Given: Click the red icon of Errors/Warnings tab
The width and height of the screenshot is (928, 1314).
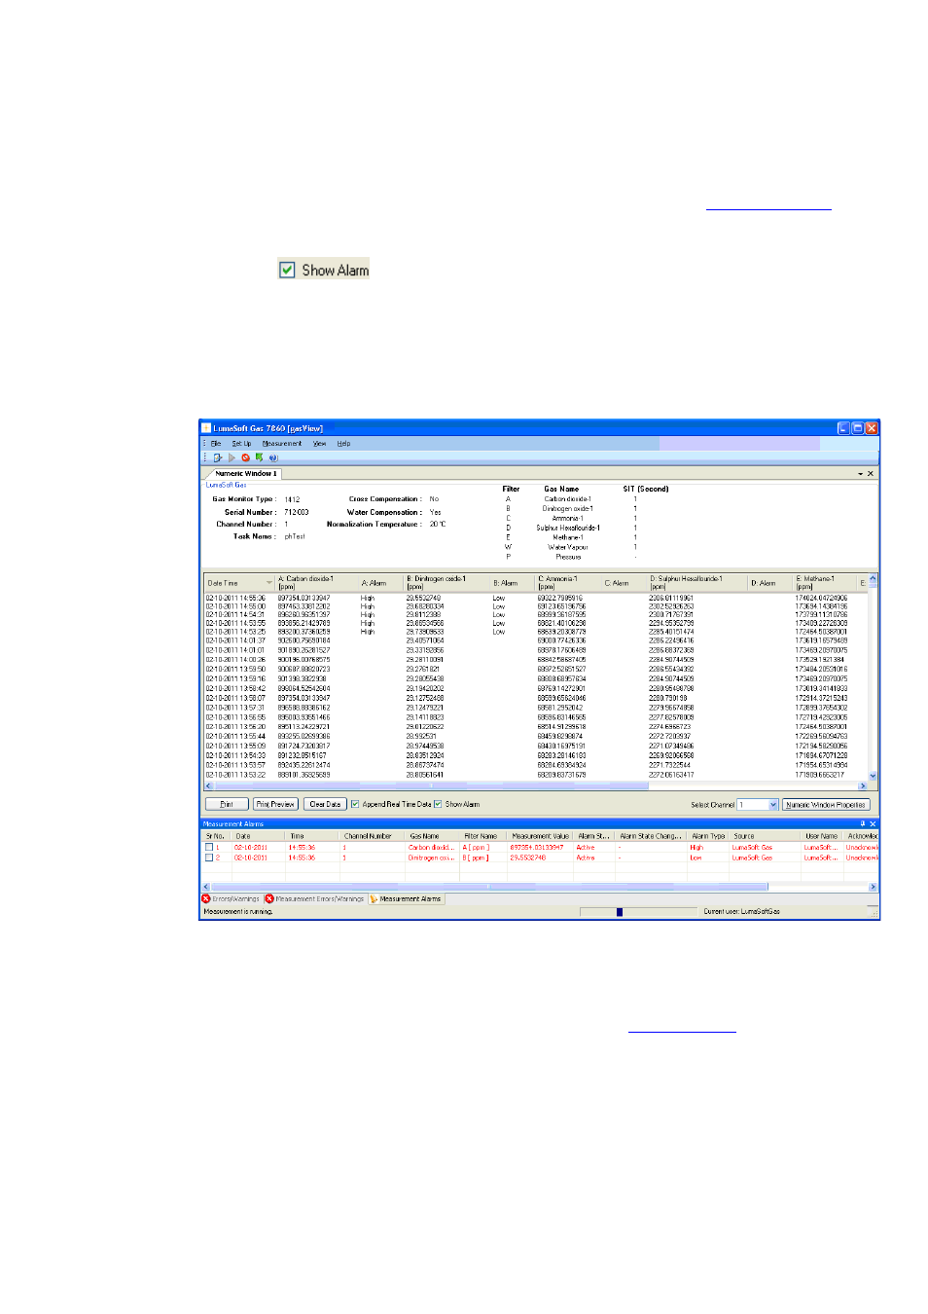Looking at the screenshot, I should [x=206, y=899].
